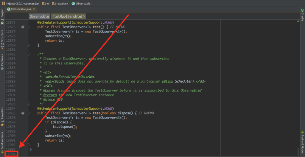Click the flatMapIterable() breadcrumb

69,17
